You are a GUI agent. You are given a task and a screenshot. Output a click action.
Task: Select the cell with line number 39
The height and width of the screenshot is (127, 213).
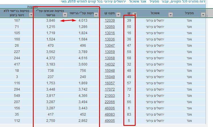tap(129, 21)
